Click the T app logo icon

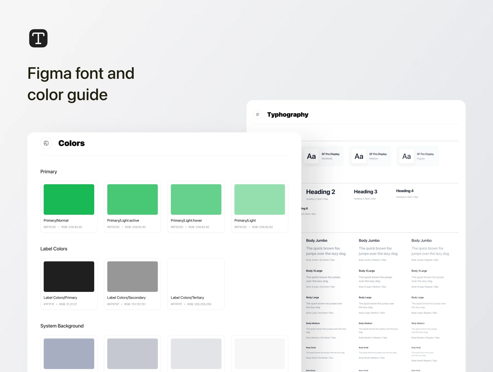click(38, 38)
